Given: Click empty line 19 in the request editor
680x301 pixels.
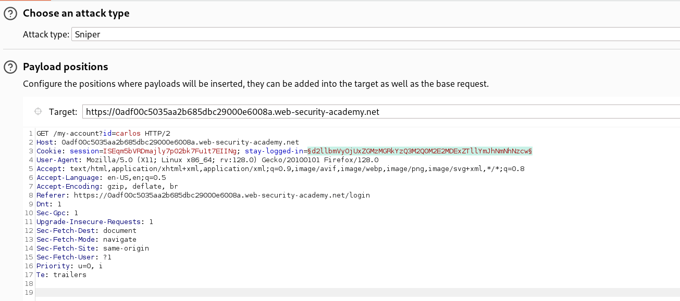Looking at the screenshot, I should point(104,292).
